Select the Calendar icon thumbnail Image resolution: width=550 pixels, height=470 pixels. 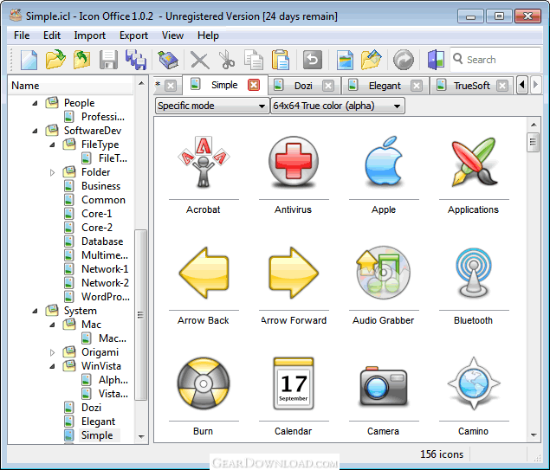tap(294, 383)
